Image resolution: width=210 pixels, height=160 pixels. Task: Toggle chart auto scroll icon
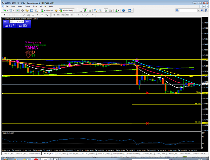[106, 10]
